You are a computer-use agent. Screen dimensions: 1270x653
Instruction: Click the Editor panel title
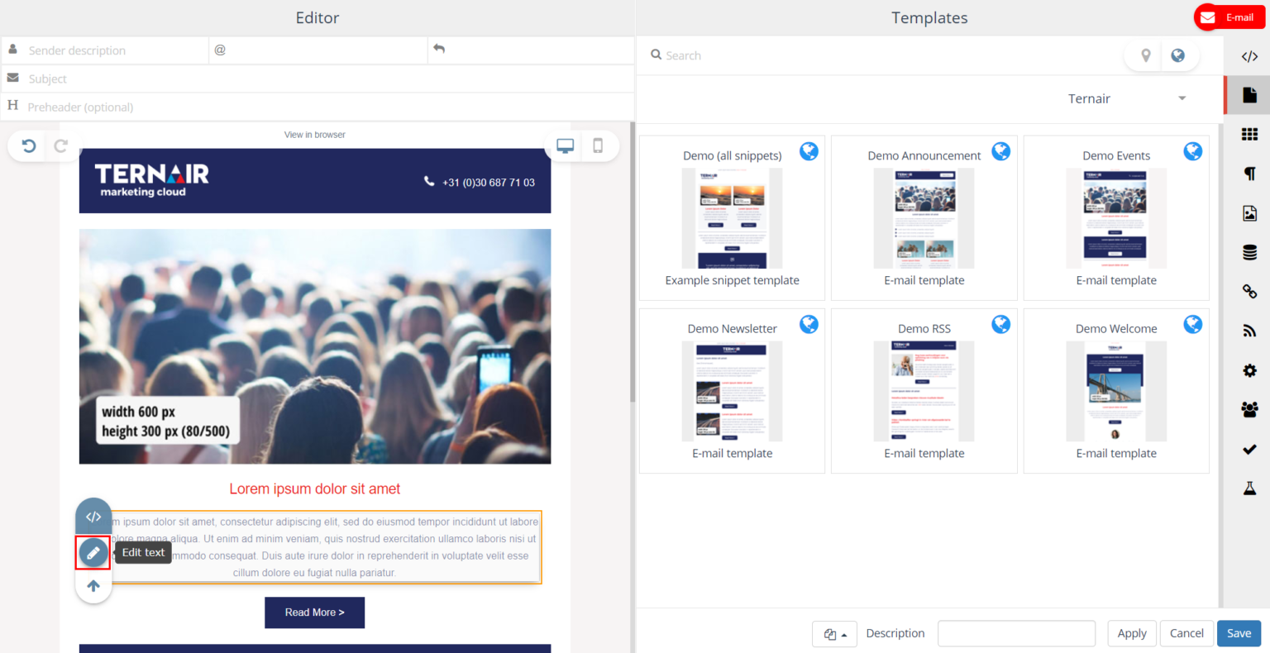pos(317,17)
